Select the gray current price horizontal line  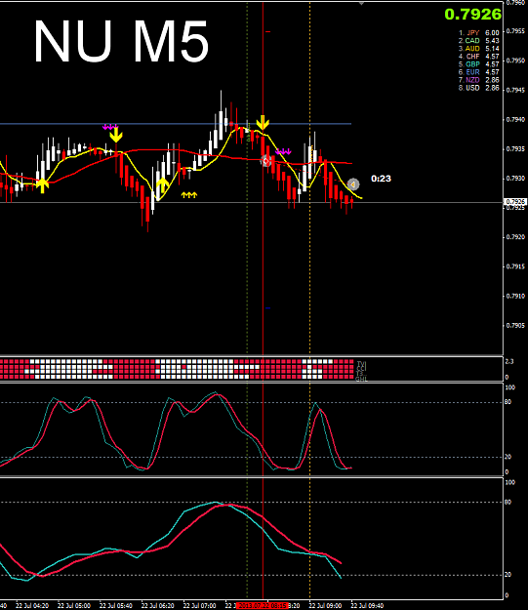click(252, 202)
